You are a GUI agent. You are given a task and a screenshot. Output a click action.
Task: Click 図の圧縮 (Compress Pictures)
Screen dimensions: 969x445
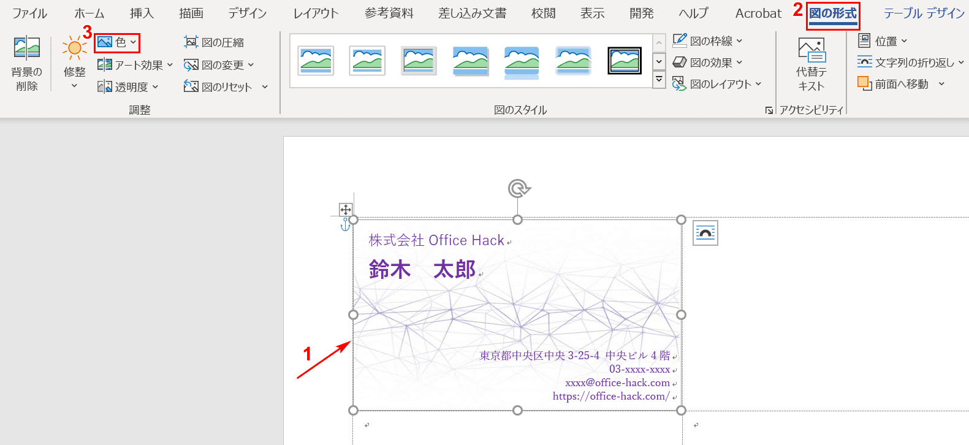(214, 42)
